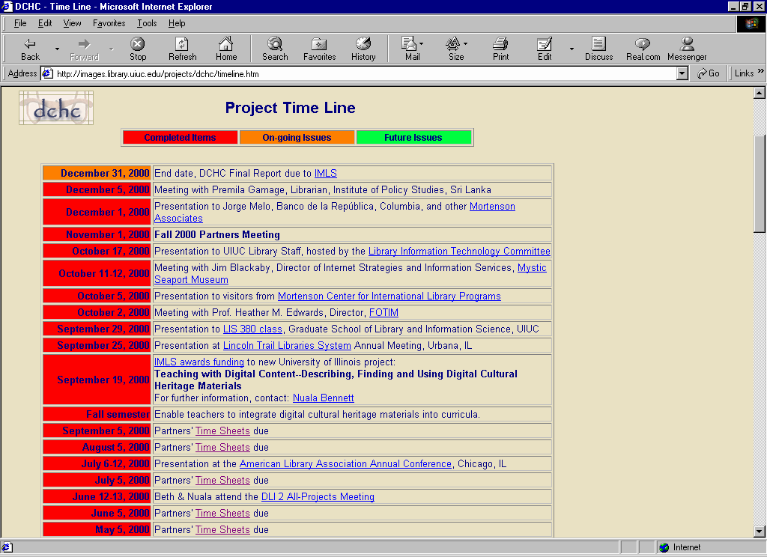This screenshot has width=767, height=557.
Task: Click the Stop loading icon
Action: click(x=138, y=49)
